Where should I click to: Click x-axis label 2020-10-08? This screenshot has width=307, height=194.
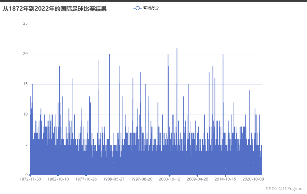click(x=253, y=179)
